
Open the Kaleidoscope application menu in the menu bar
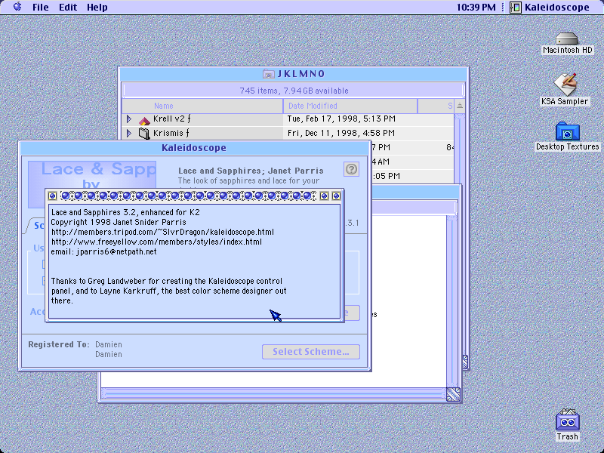[x=550, y=8]
